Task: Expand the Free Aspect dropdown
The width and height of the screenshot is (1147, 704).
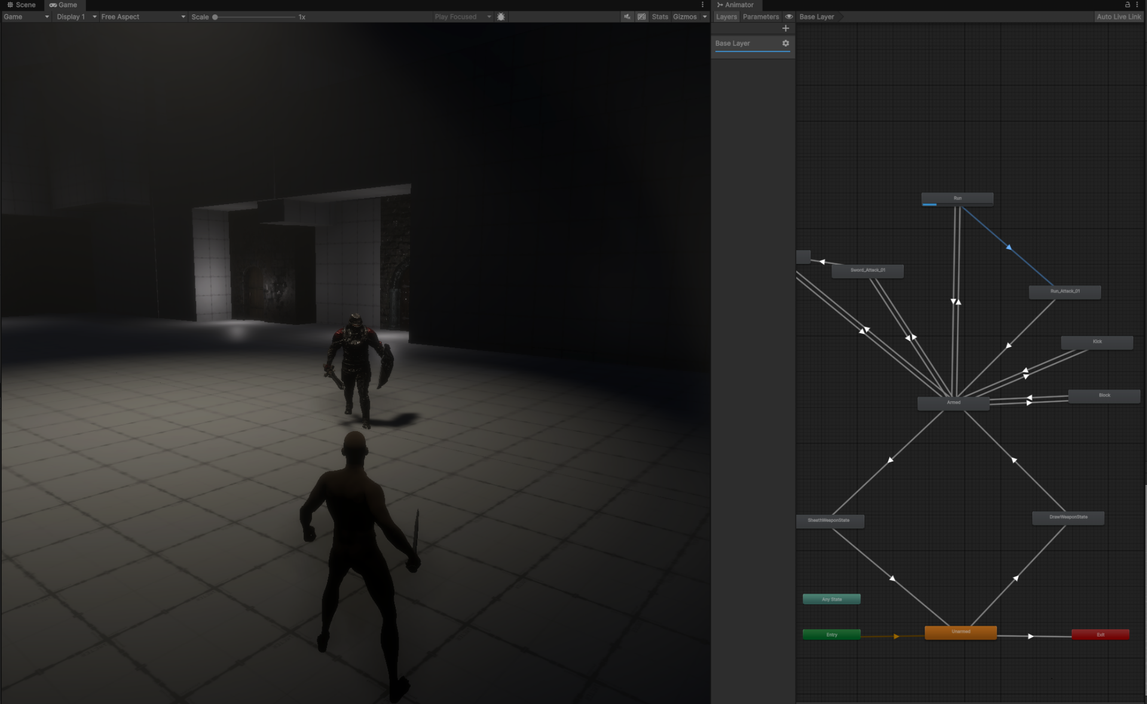Action: [x=143, y=17]
